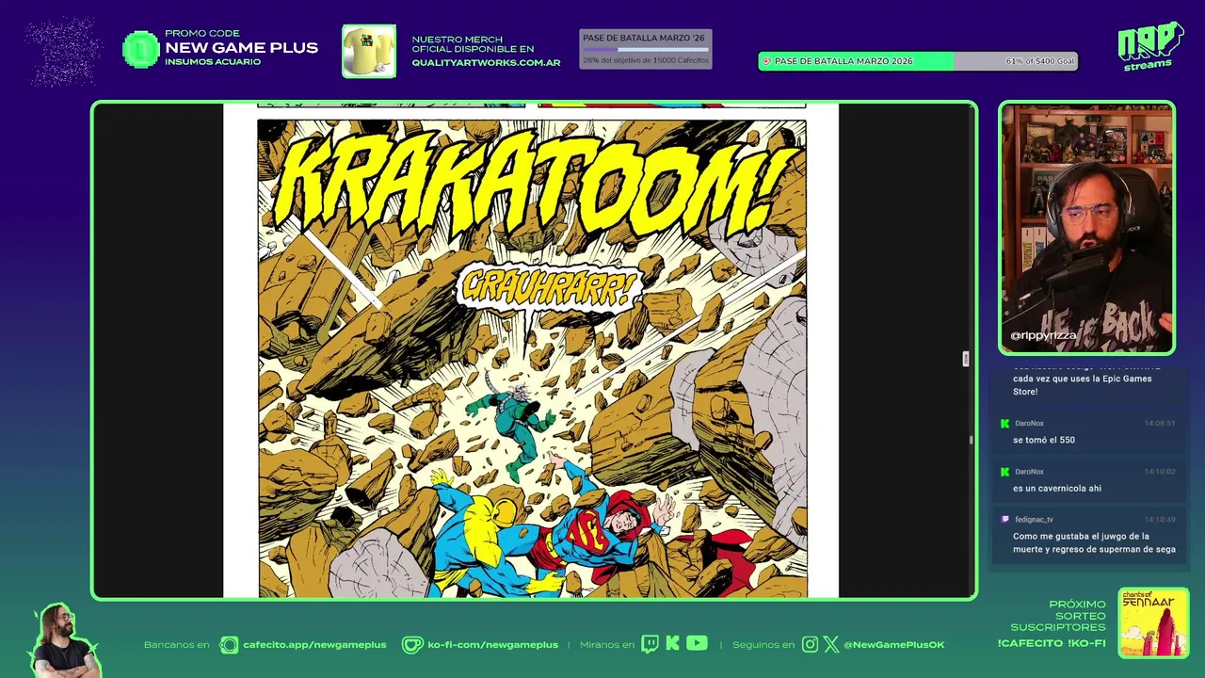Screen dimensions: 1205x678
Task: Click the Pase de Batalla Marzo '26 Cafecitos bar
Action: [645, 49]
